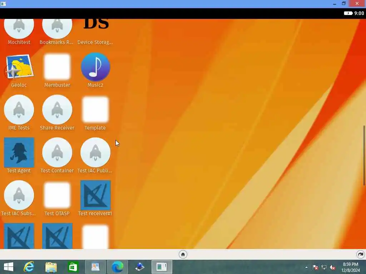Open the Mochitest app
366x274 pixels.
[19, 29]
